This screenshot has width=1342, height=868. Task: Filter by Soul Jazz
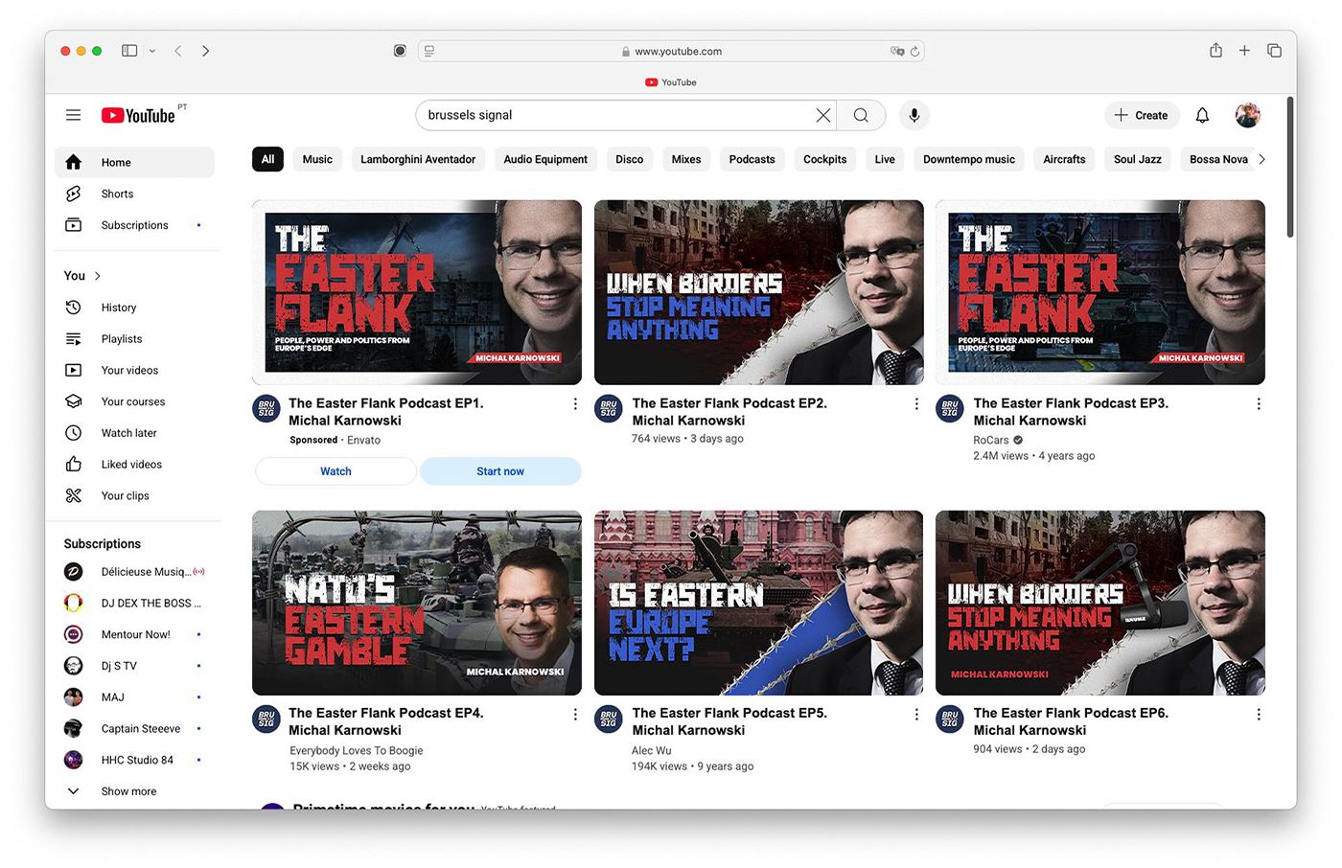tap(1138, 159)
